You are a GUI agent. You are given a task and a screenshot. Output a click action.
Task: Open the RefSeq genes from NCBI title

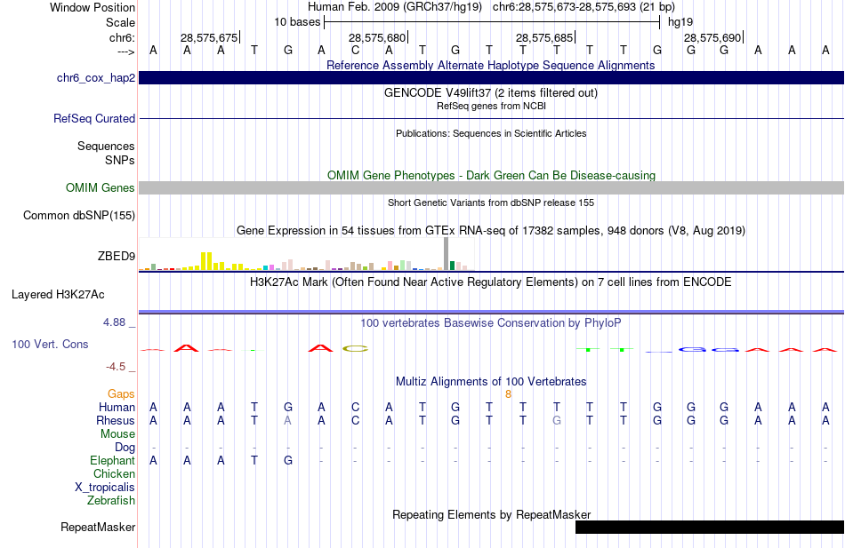(x=491, y=106)
